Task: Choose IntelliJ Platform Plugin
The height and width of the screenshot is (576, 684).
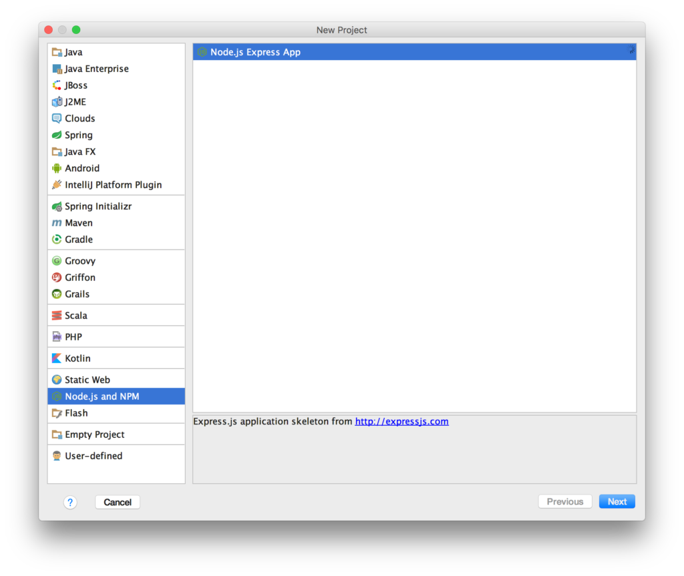Action: click(116, 185)
